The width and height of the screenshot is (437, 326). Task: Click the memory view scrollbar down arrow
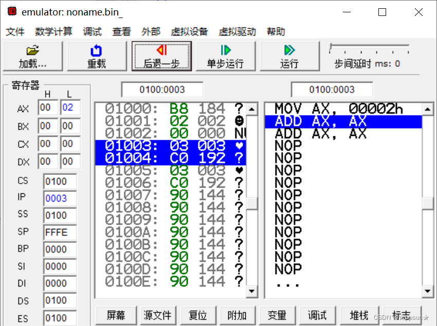tap(252, 291)
